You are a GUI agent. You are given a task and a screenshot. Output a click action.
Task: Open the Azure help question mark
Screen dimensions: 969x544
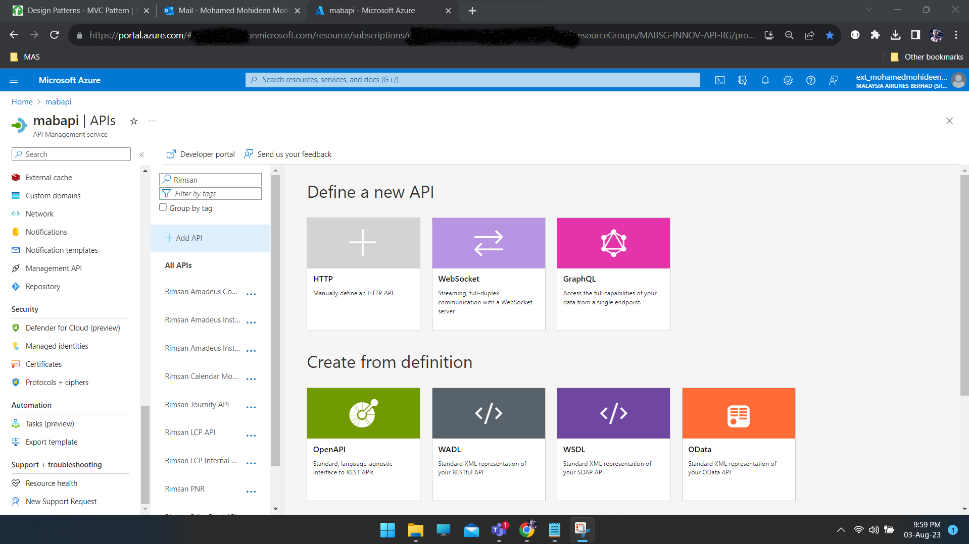click(x=811, y=80)
